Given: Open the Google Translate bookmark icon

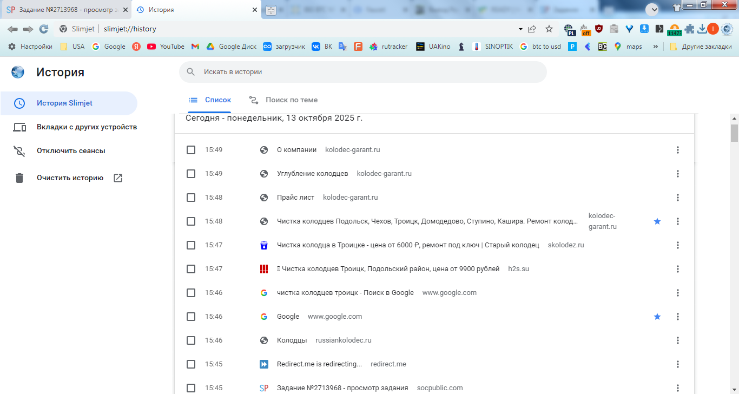Looking at the screenshot, I should (x=342, y=47).
